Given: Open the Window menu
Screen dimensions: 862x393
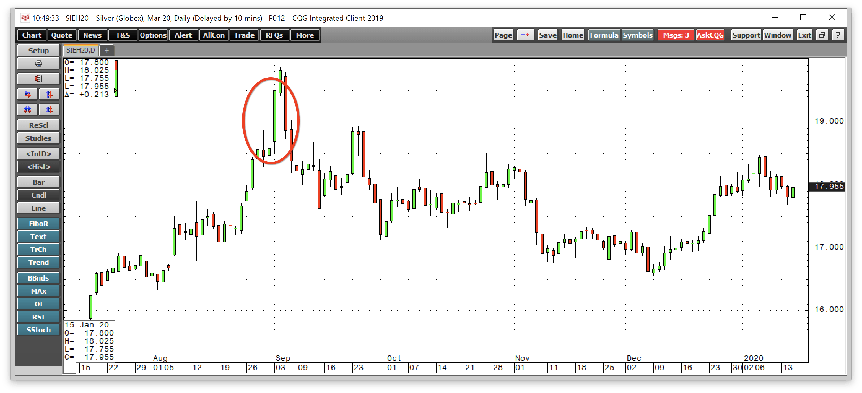Looking at the screenshot, I should pyautogui.click(x=777, y=34).
